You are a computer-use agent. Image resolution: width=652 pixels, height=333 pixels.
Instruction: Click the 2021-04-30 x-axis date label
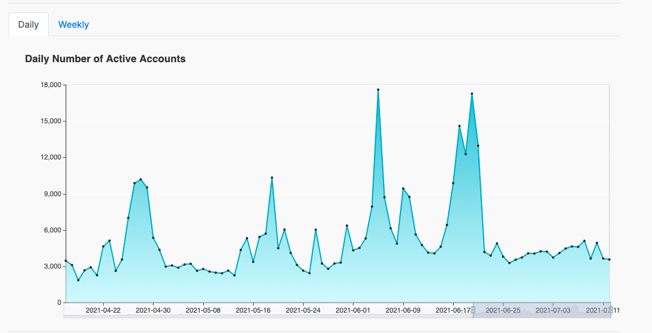point(153,310)
